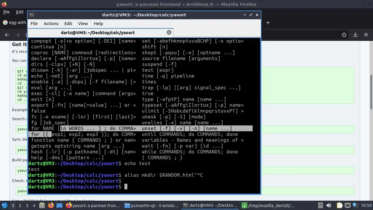The width and height of the screenshot is (373, 210).
Task: Click 'continue [n]' in the terminal output
Action: coord(48,47)
